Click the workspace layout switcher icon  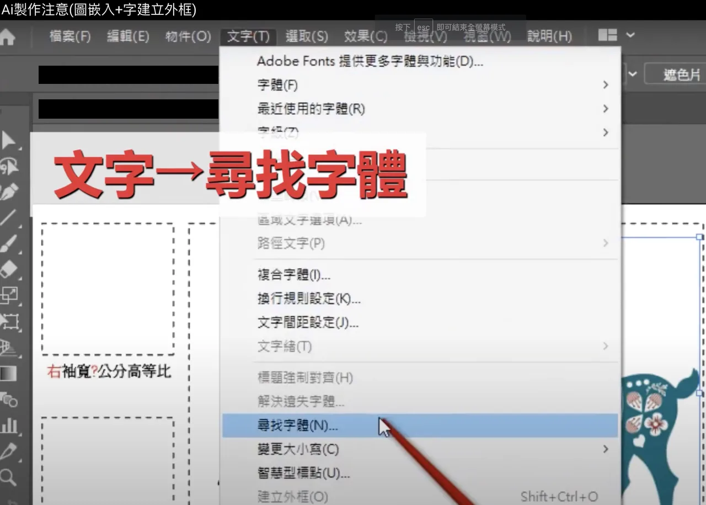click(x=607, y=35)
